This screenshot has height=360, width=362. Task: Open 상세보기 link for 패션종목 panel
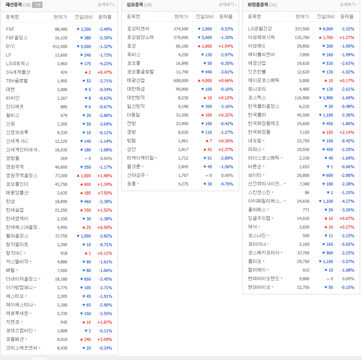pos(106,4)
